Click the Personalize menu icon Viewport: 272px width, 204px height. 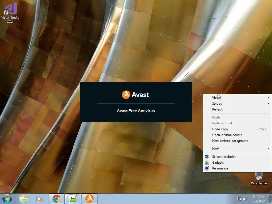click(207, 168)
